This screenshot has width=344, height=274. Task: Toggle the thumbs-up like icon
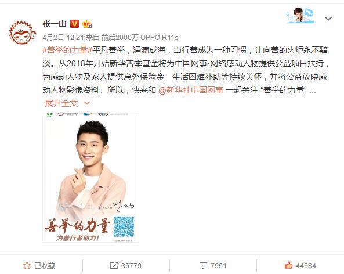coord(288,265)
